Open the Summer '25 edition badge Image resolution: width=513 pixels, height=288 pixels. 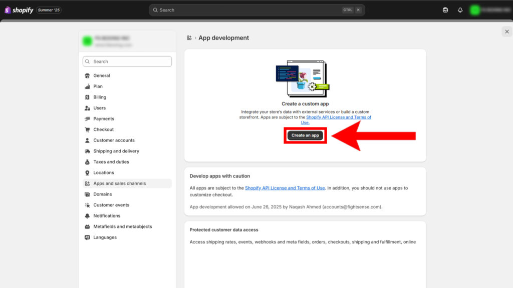click(49, 10)
